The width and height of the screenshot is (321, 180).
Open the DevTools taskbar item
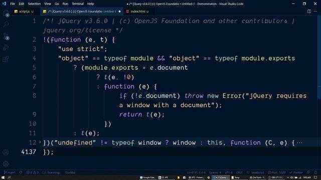(x=257, y=177)
